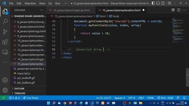The image size is (189, 106).
Task: Open the File menu
Action: (x=11, y=3)
